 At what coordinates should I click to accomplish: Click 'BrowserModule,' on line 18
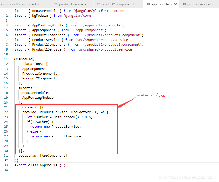[36, 93]
